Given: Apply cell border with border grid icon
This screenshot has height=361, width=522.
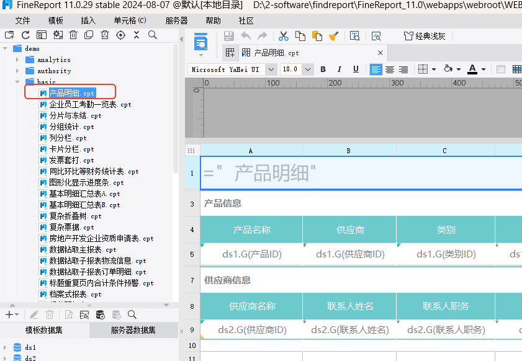Looking at the screenshot, I should 423,69.
